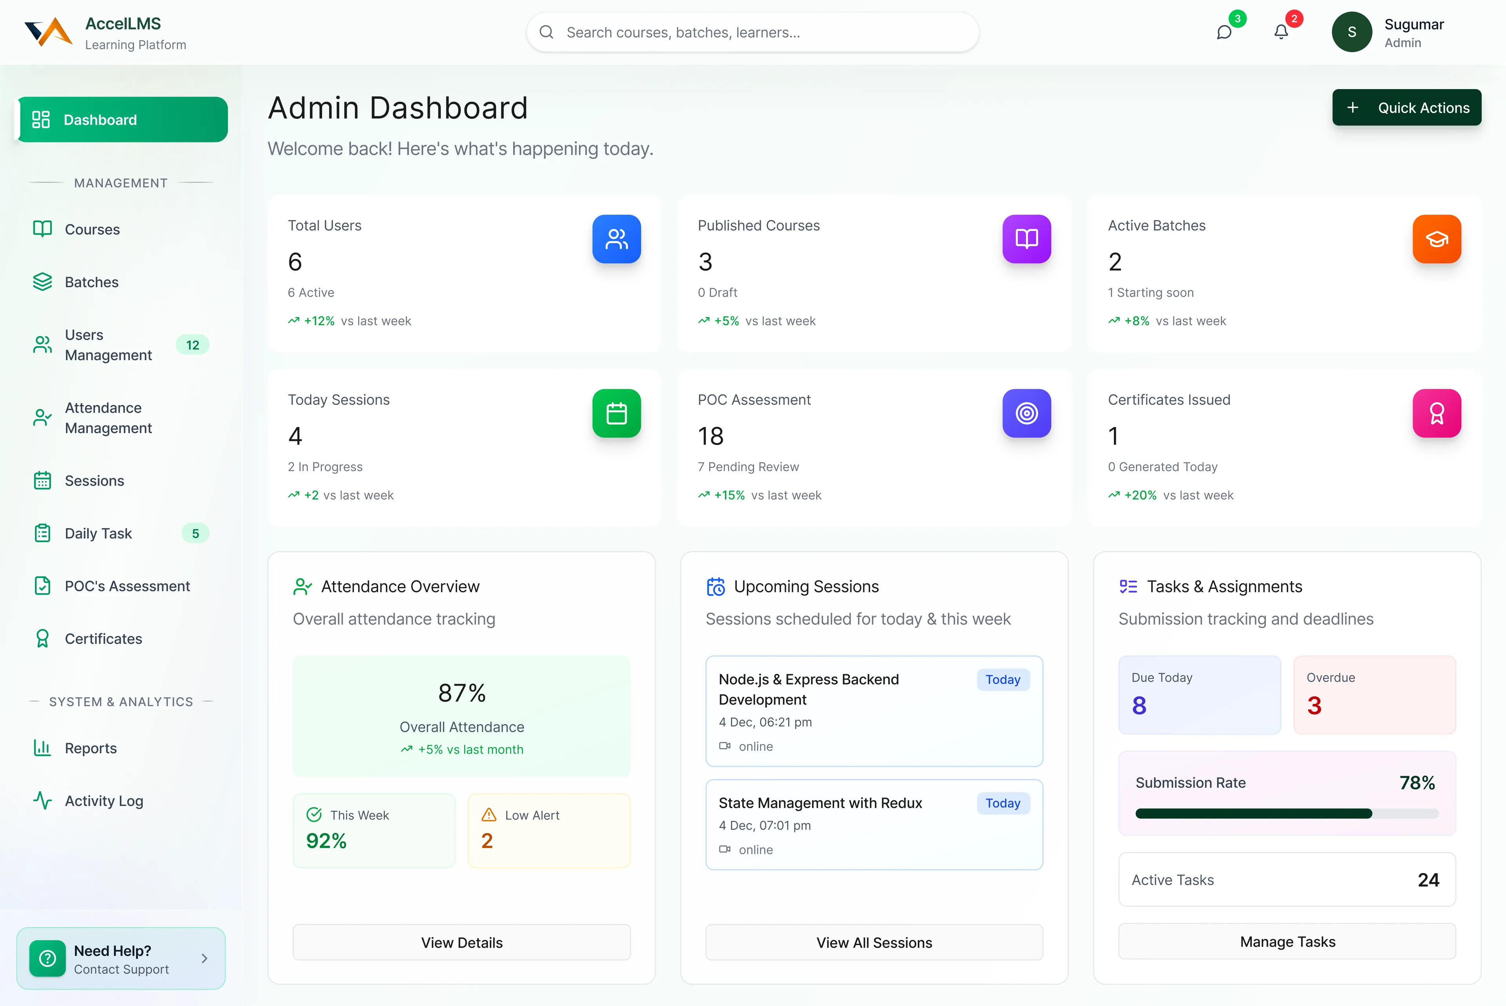The height and width of the screenshot is (1006, 1506).
Task: Click the AccelLMS logo
Action: click(x=49, y=32)
